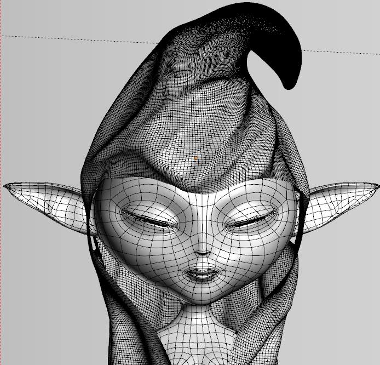Select the orange origin point on the hat

click(196, 158)
